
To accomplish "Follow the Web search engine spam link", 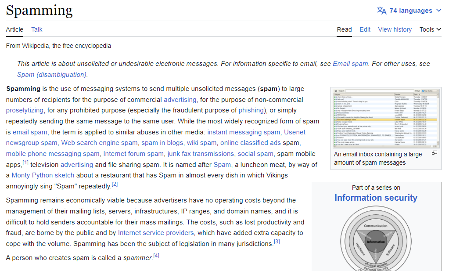I will (99, 143).
